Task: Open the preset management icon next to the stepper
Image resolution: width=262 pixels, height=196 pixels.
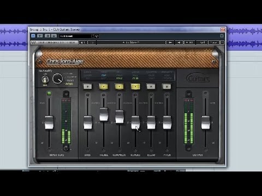Action: point(97,36)
